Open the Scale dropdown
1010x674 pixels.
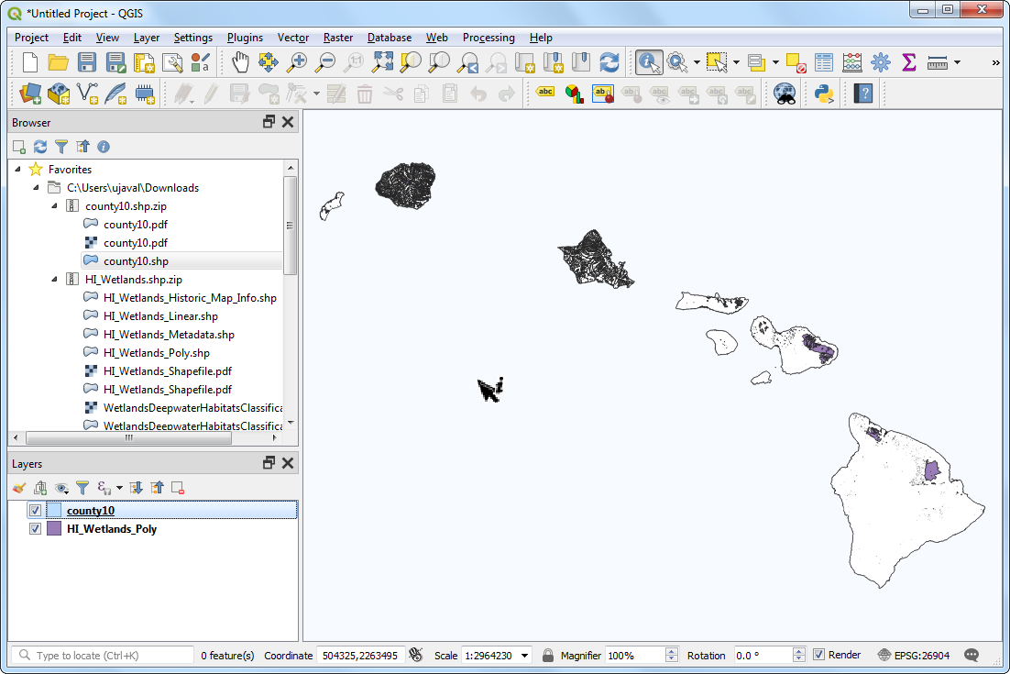pos(524,656)
